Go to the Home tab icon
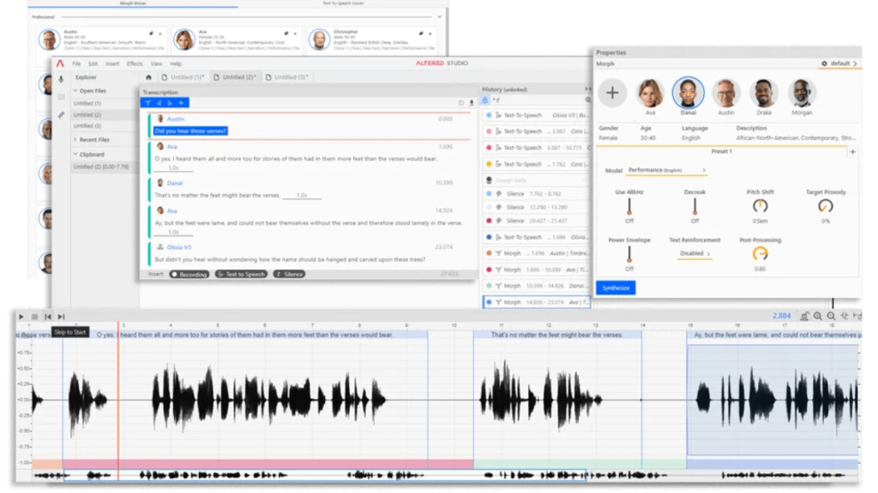878x493 pixels. point(148,77)
